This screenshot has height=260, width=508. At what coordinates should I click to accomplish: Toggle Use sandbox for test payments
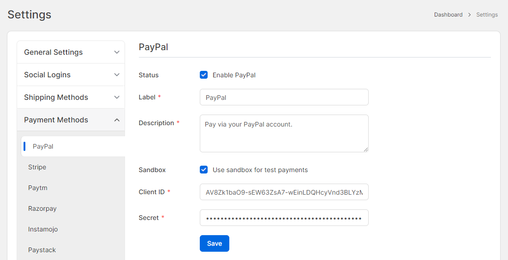[x=204, y=169]
